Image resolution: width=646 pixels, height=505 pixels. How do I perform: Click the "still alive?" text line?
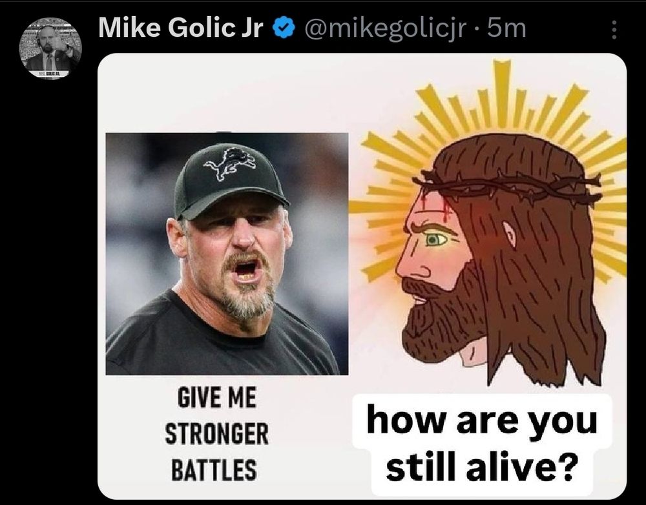click(481, 466)
